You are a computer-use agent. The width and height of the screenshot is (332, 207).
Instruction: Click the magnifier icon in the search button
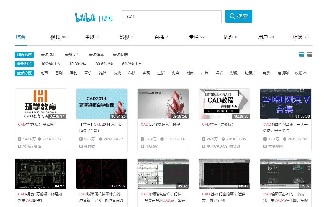233,16
